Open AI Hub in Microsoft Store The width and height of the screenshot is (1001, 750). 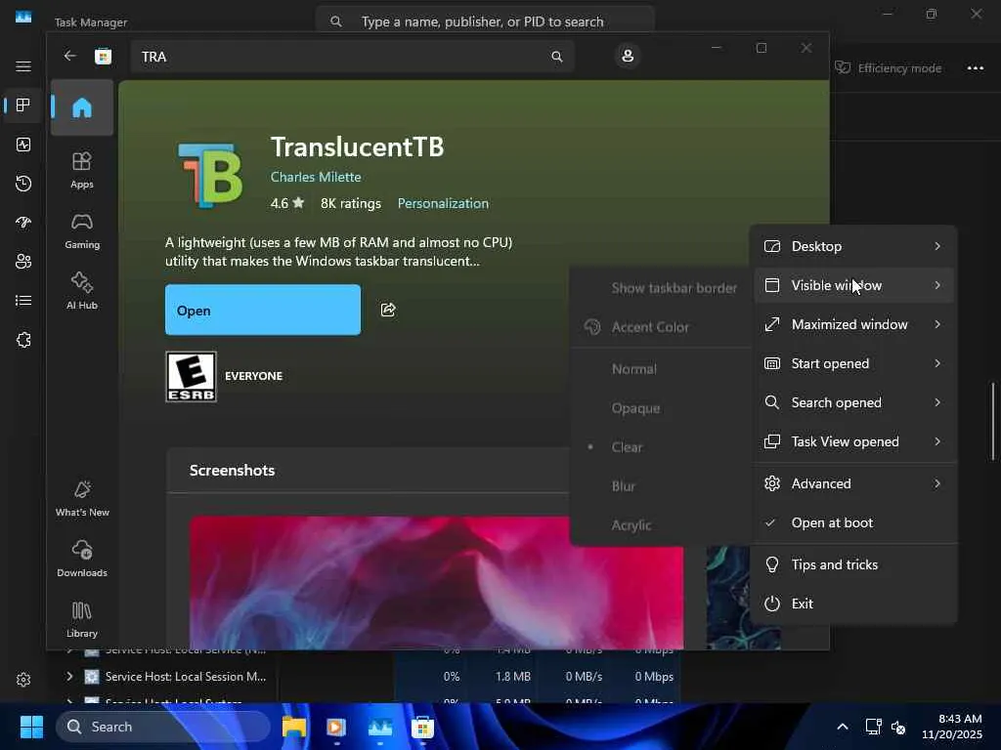click(82, 291)
